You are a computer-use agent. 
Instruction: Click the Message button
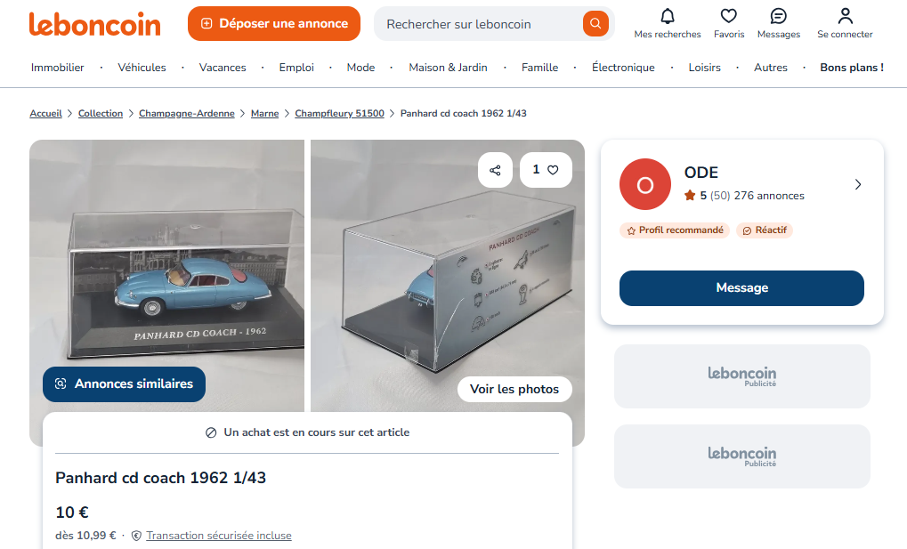[741, 288]
